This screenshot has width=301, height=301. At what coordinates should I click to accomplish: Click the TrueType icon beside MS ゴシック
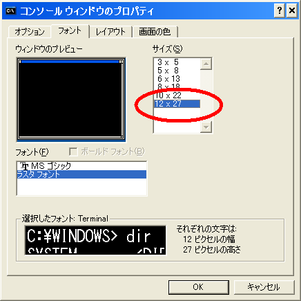point(24,165)
